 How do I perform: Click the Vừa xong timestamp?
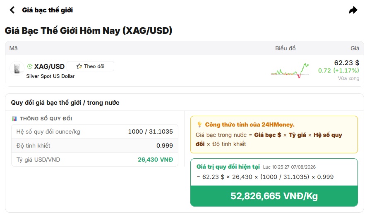point(348,78)
